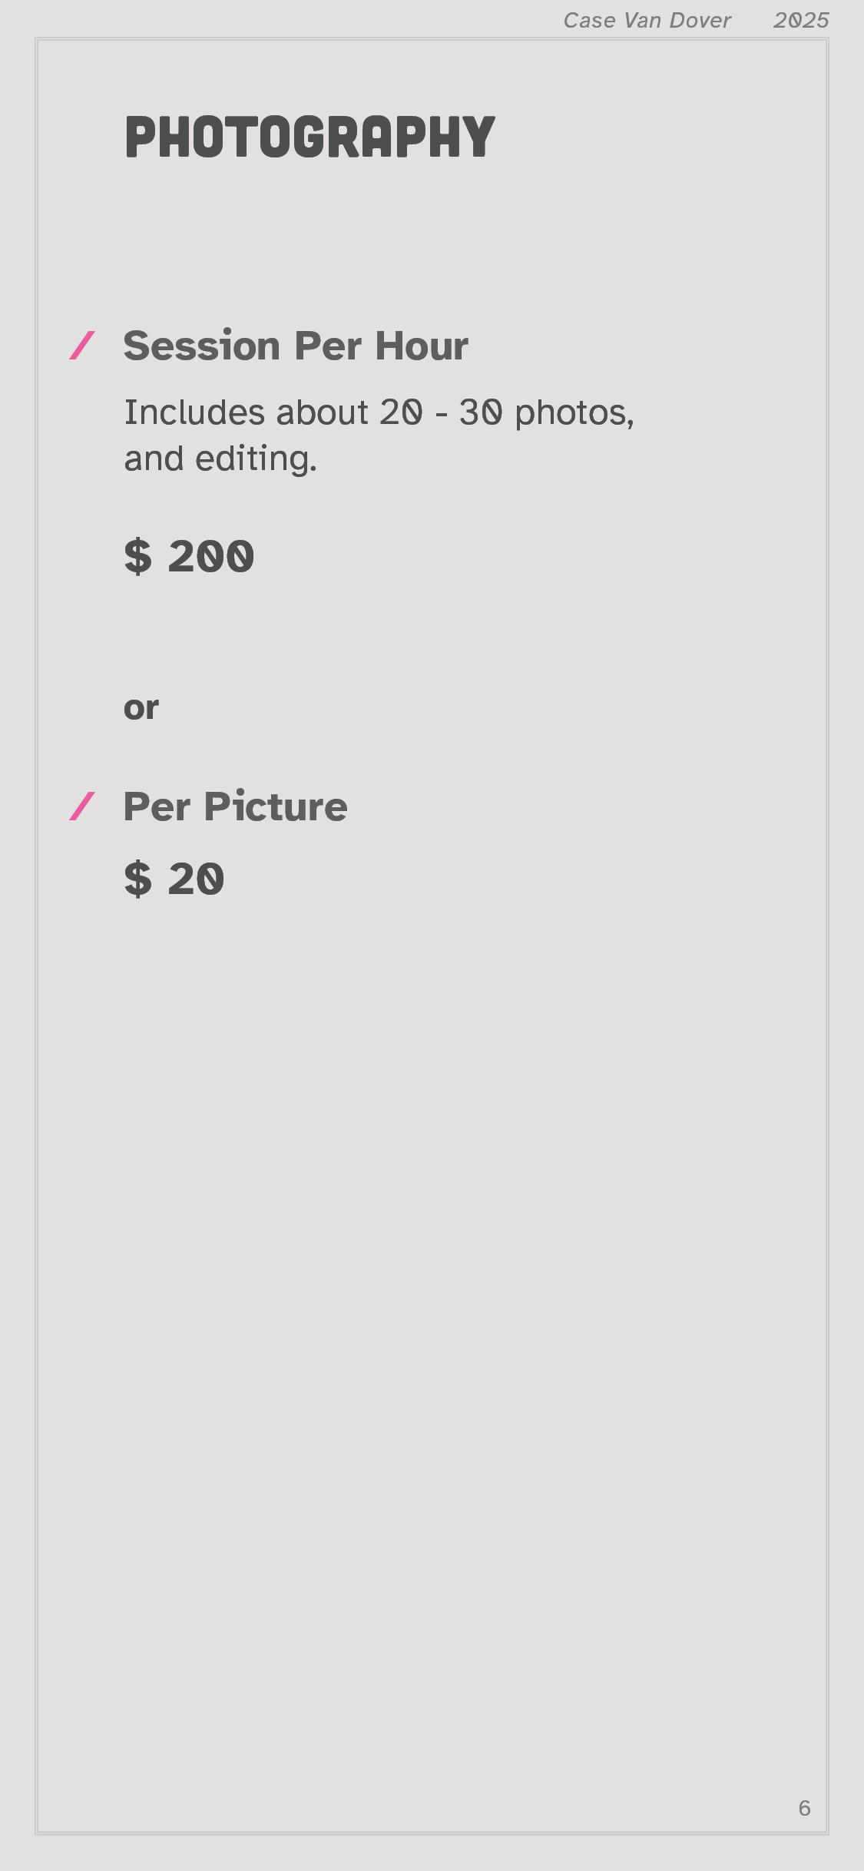Select the PHOTOGRAPHY page title

point(310,138)
